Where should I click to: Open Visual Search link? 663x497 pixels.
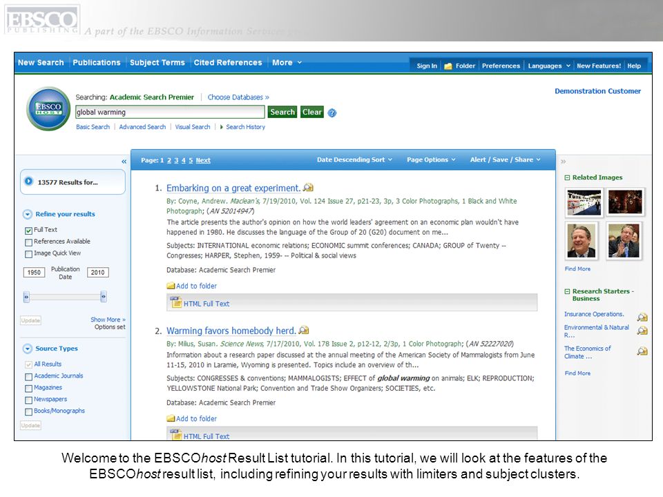[193, 127]
